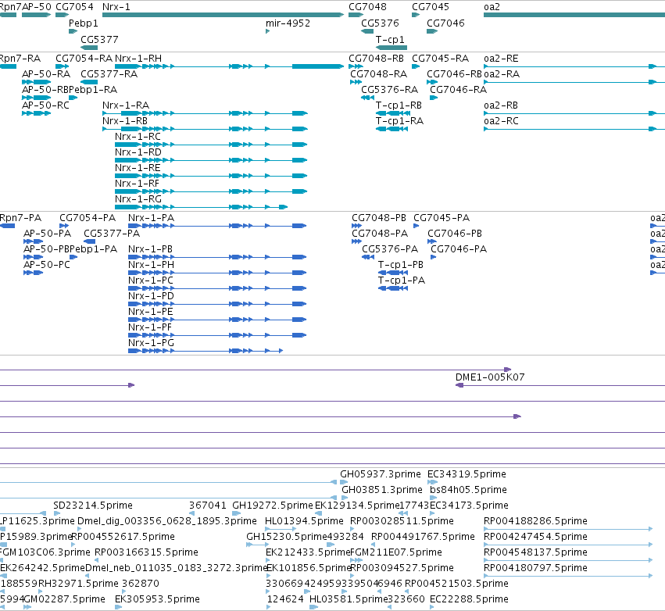Screen dimensions: 665x611
Task: Select the T-cp1-RB transcript label
Action: [x=399, y=105]
